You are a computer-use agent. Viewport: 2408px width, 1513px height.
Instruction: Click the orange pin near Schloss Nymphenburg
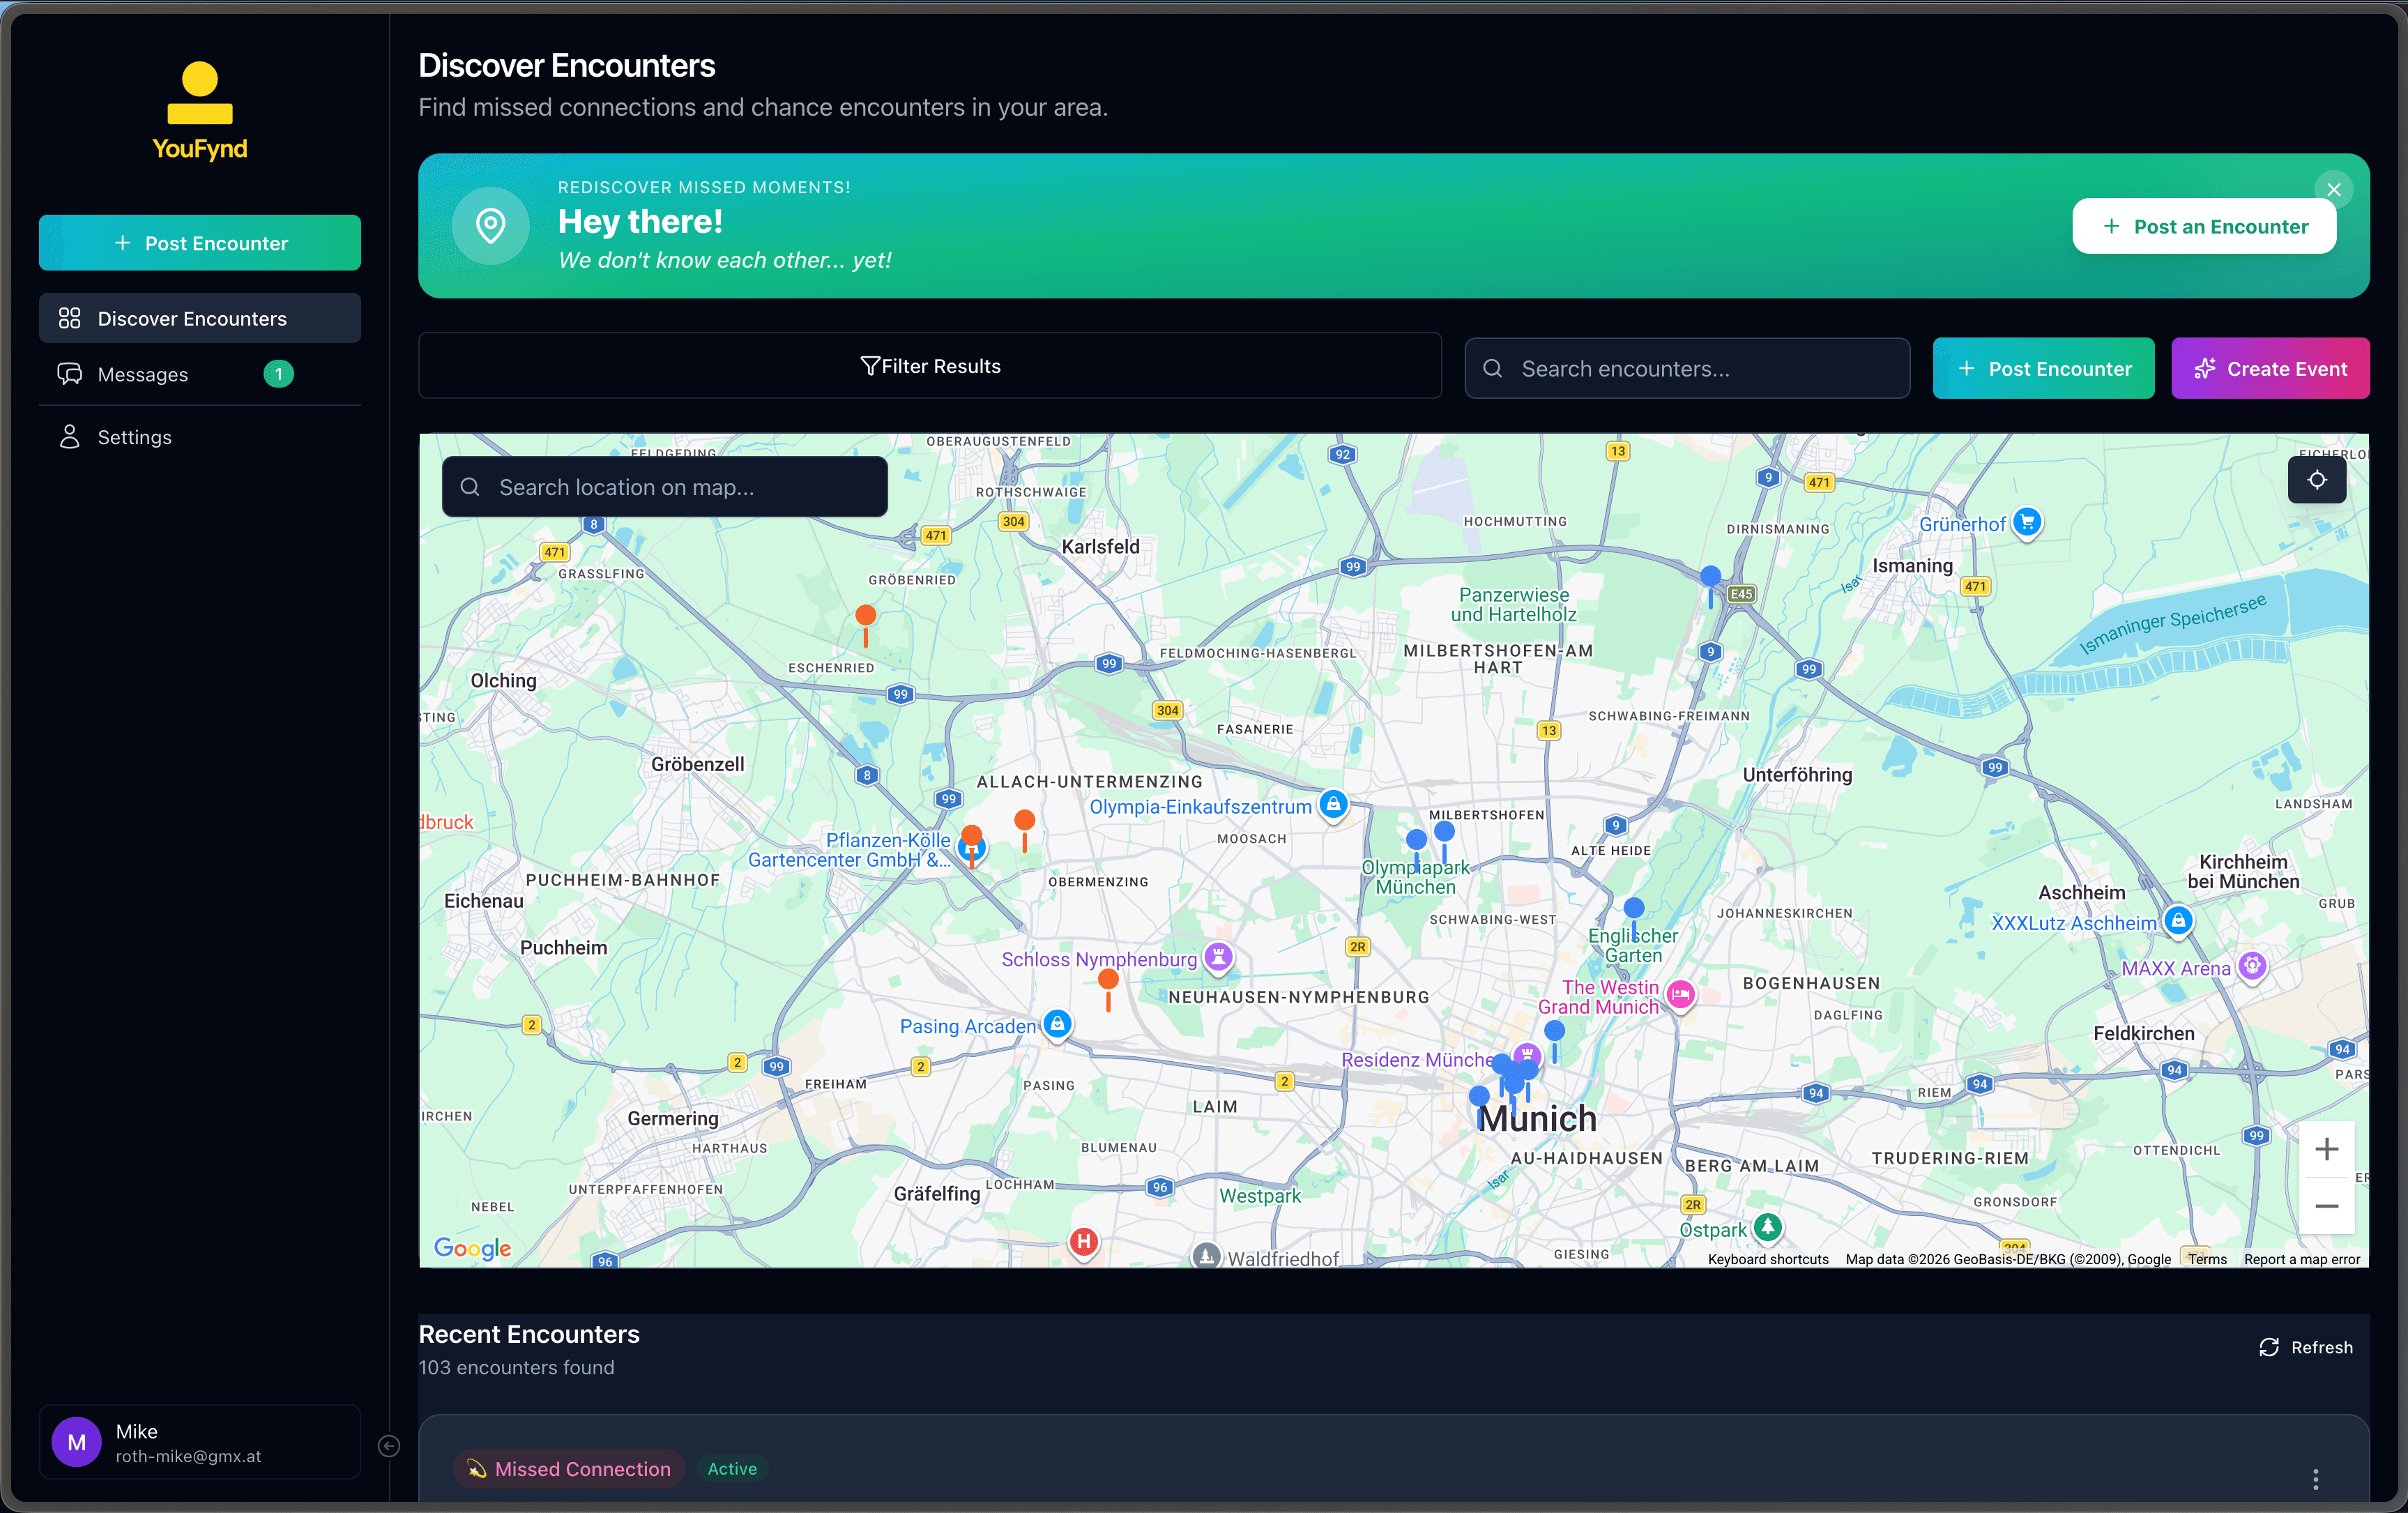click(x=1108, y=989)
